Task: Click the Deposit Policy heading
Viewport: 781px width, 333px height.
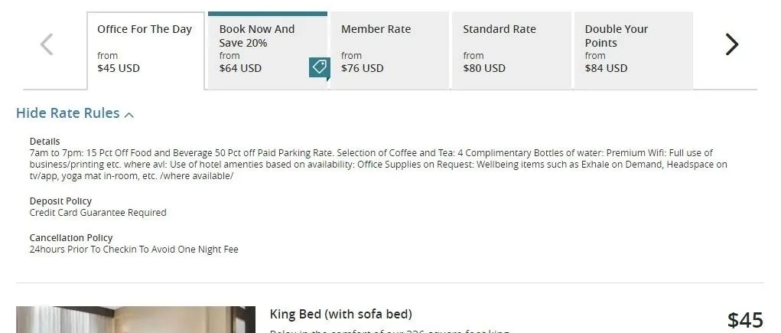Action: (60, 201)
